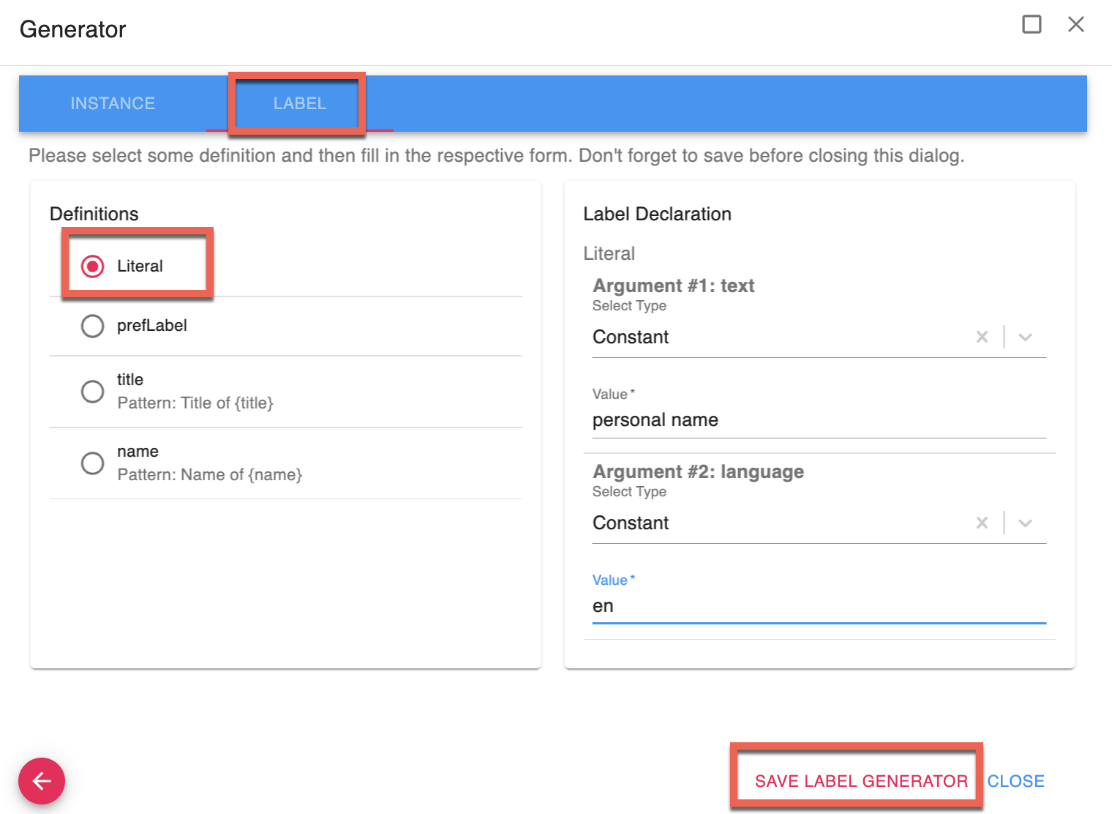
Task: Clear the Argument #1 text type selection
Action: (x=982, y=337)
